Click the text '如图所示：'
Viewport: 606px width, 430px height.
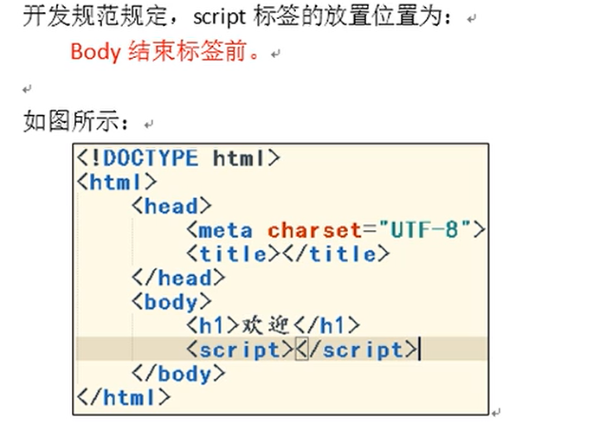[75, 122]
